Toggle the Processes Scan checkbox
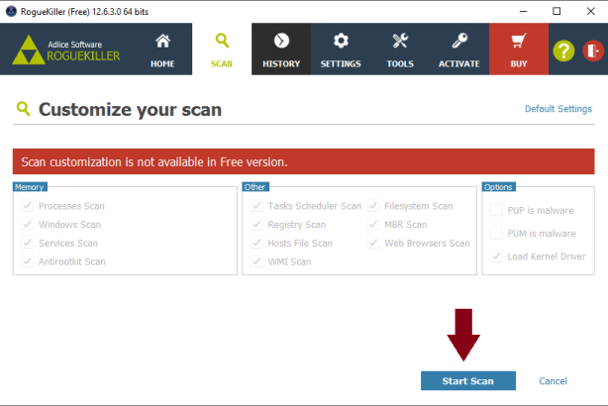 [27, 206]
